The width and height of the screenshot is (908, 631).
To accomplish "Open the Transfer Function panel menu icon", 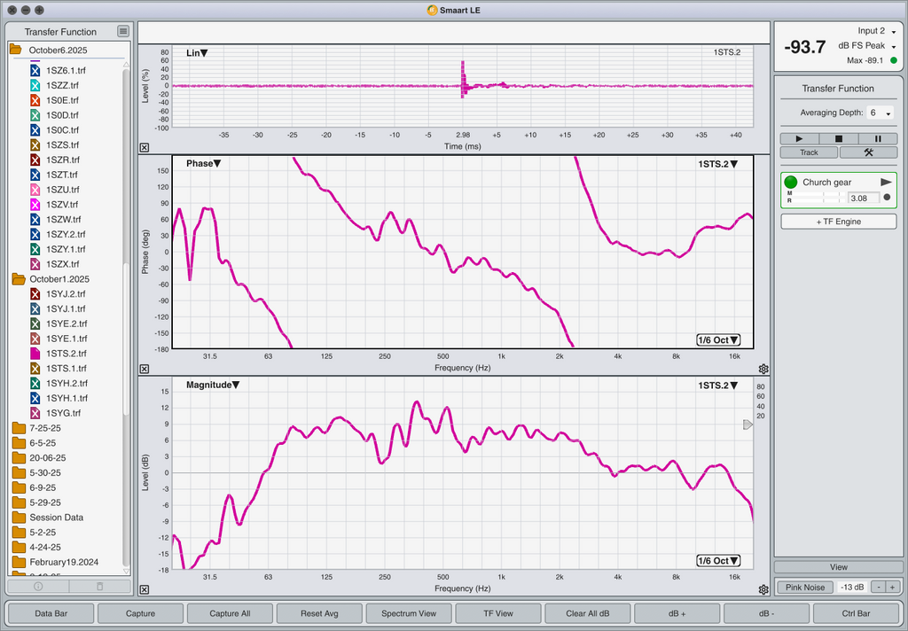I will pos(123,32).
